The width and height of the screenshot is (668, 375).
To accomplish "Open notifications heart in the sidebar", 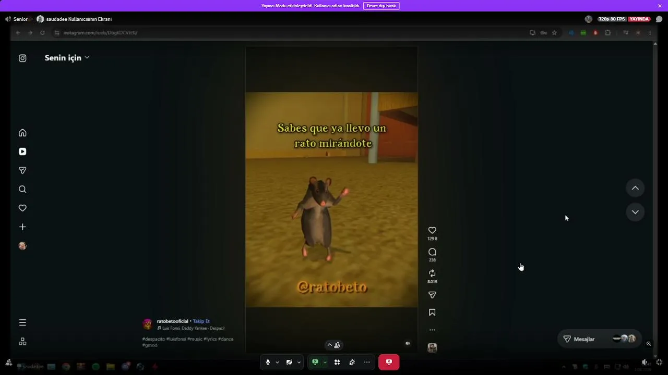I will point(22,208).
